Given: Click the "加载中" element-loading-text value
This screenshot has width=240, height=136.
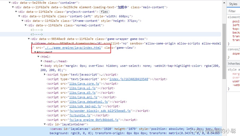Looking at the screenshot, I should [x=122, y=7].
